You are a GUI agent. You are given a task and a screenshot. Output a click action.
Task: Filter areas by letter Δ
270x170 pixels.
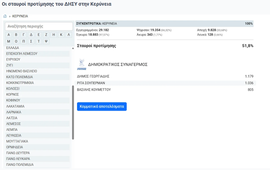[x=31, y=35]
